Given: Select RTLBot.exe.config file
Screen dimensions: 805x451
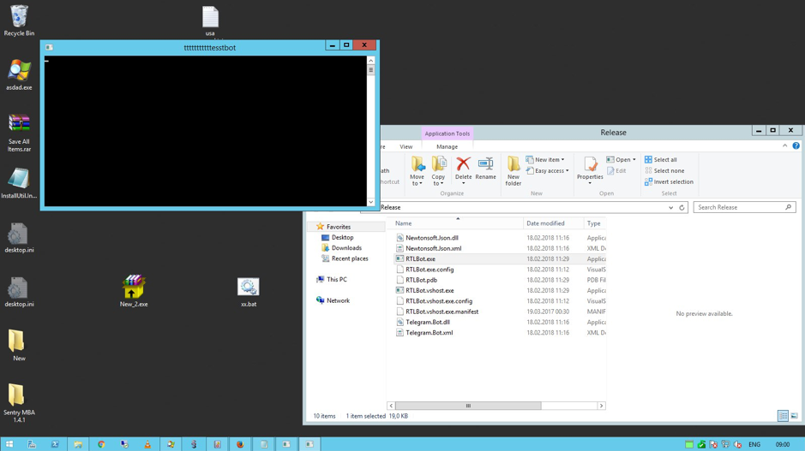Looking at the screenshot, I should click(430, 270).
